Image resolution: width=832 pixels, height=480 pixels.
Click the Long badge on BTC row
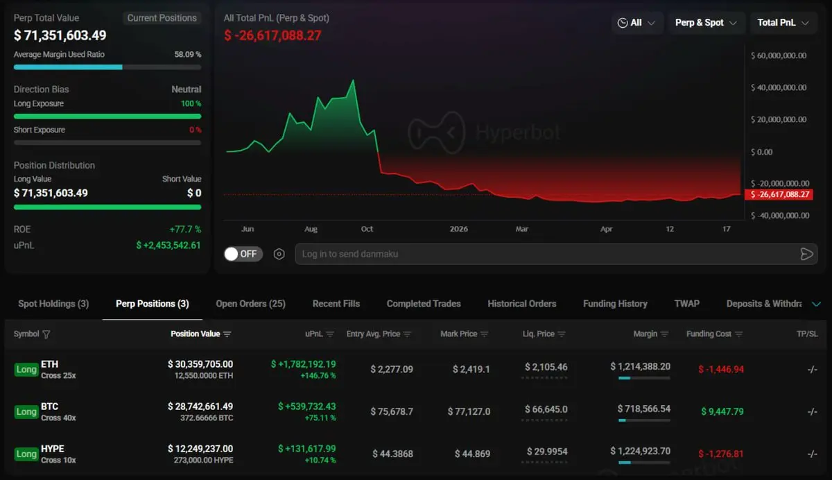pyautogui.click(x=26, y=412)
